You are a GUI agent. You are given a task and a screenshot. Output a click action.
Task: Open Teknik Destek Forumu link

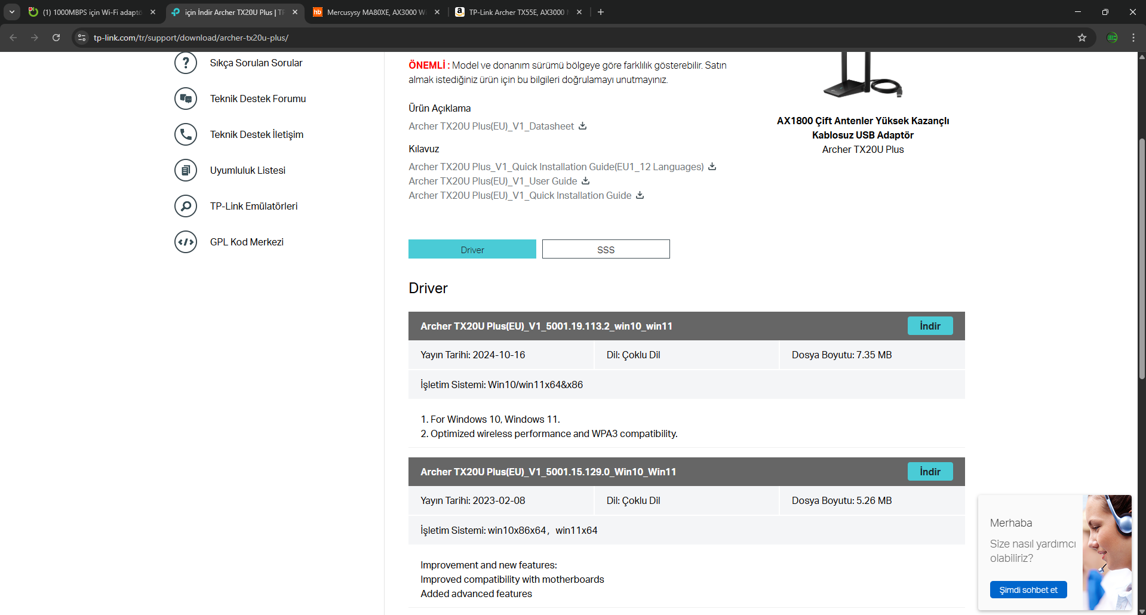tap(258, 99)
